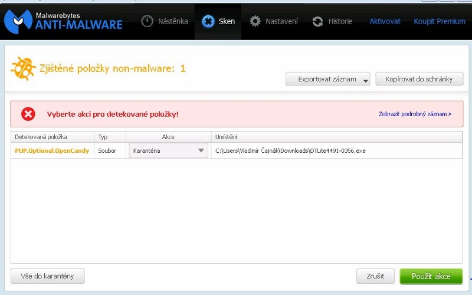Show details via Zobrazit podrobný záznam
The height and width of the screenshot is (295, 472).
coord(415,114)
